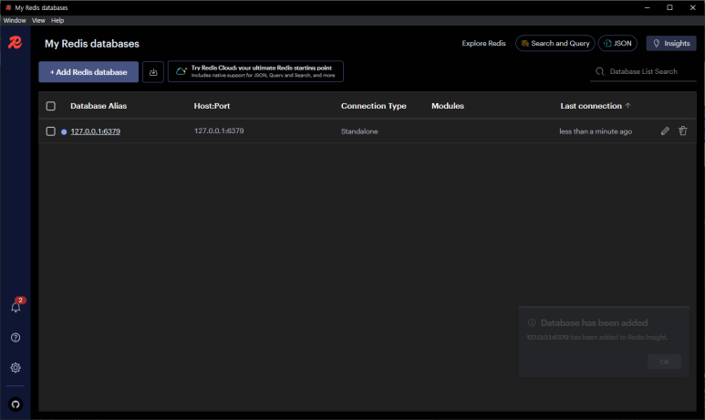Screen dimensions: 705x420
Task: Sort by Host:Port column header
Action: click(212, 106)
